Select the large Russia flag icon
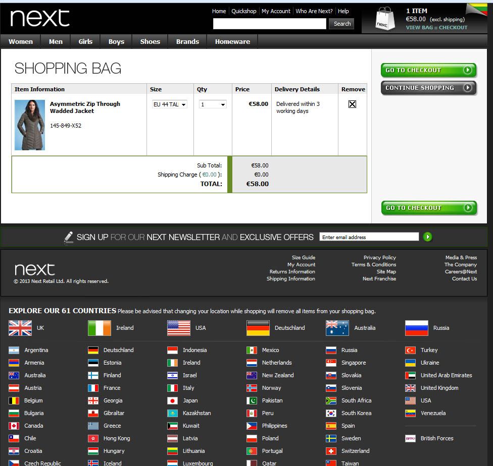 [x=417, y=328]
